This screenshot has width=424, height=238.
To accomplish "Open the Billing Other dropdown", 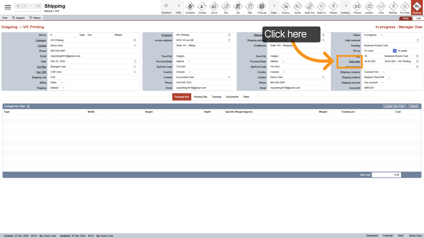I will click(x=62, y=83).
